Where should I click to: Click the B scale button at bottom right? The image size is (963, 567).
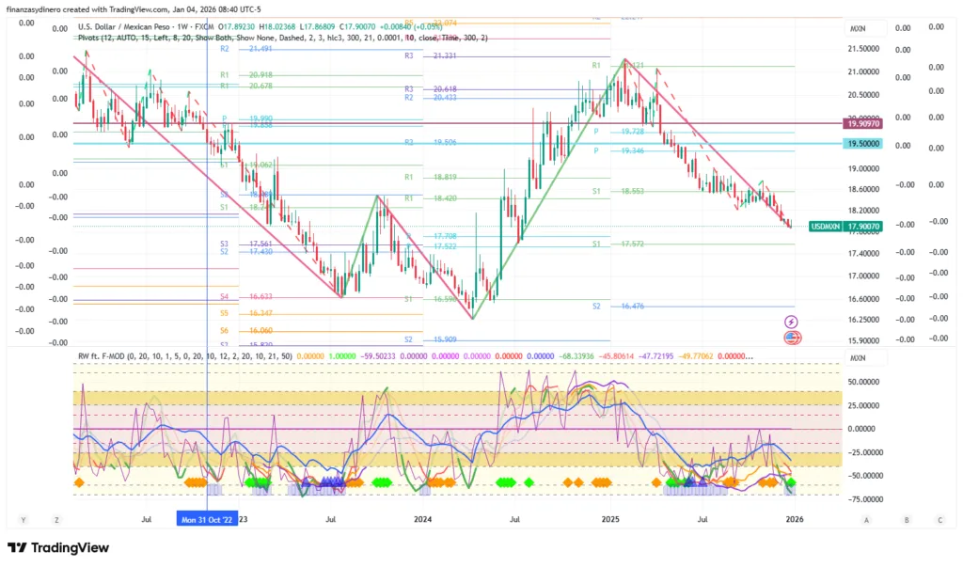pyautogui.click(x=904, y=519)
